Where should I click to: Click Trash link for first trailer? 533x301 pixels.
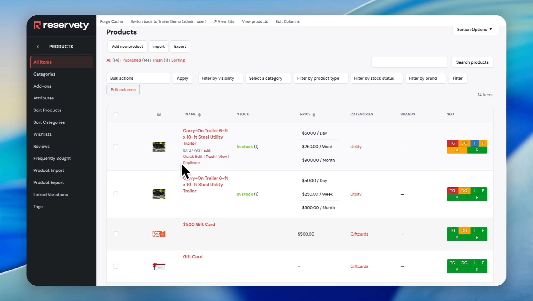point(211,157)
